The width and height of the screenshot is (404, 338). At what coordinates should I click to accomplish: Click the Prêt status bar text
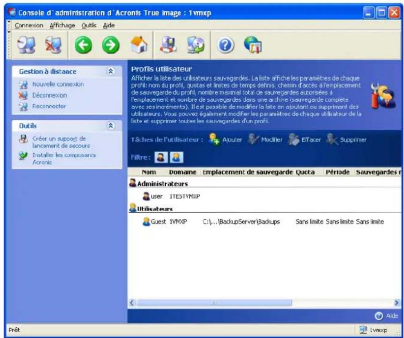[x=14, y=330]
